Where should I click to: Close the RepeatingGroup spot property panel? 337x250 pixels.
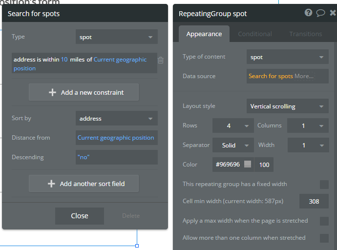(333, 13)
